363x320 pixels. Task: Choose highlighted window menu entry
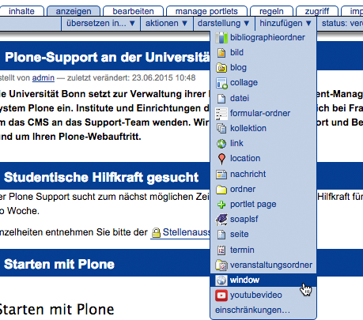(x=263, y=280)
